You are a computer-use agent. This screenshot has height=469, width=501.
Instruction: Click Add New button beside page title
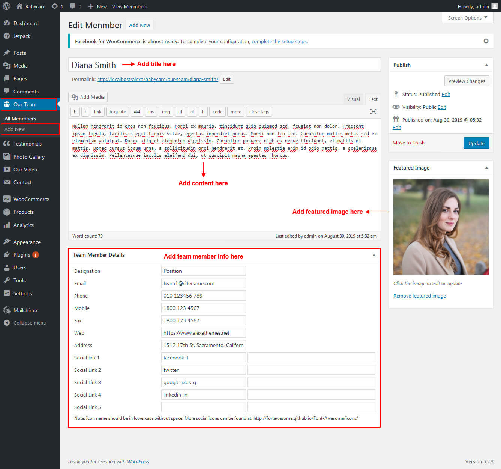point(139,25)
